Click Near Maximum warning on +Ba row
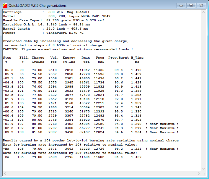 [162, 149]
